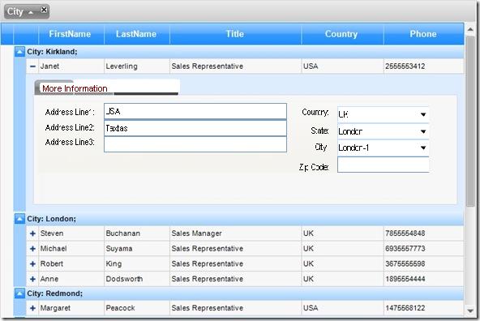Screen dimensions: 480x321
Task: Expand Robert King's row details
Action: pyautogui.click(x=32, y=263)
